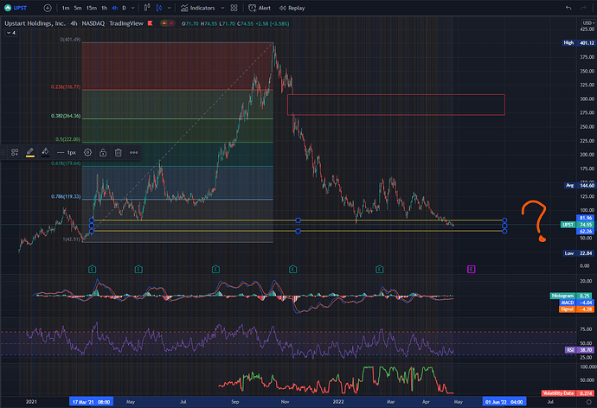This screenshot has width=597, height=408.
Task: Click the Histogram 0.25 indicator label
Action: pyautogui.click(x=571, y=296)
